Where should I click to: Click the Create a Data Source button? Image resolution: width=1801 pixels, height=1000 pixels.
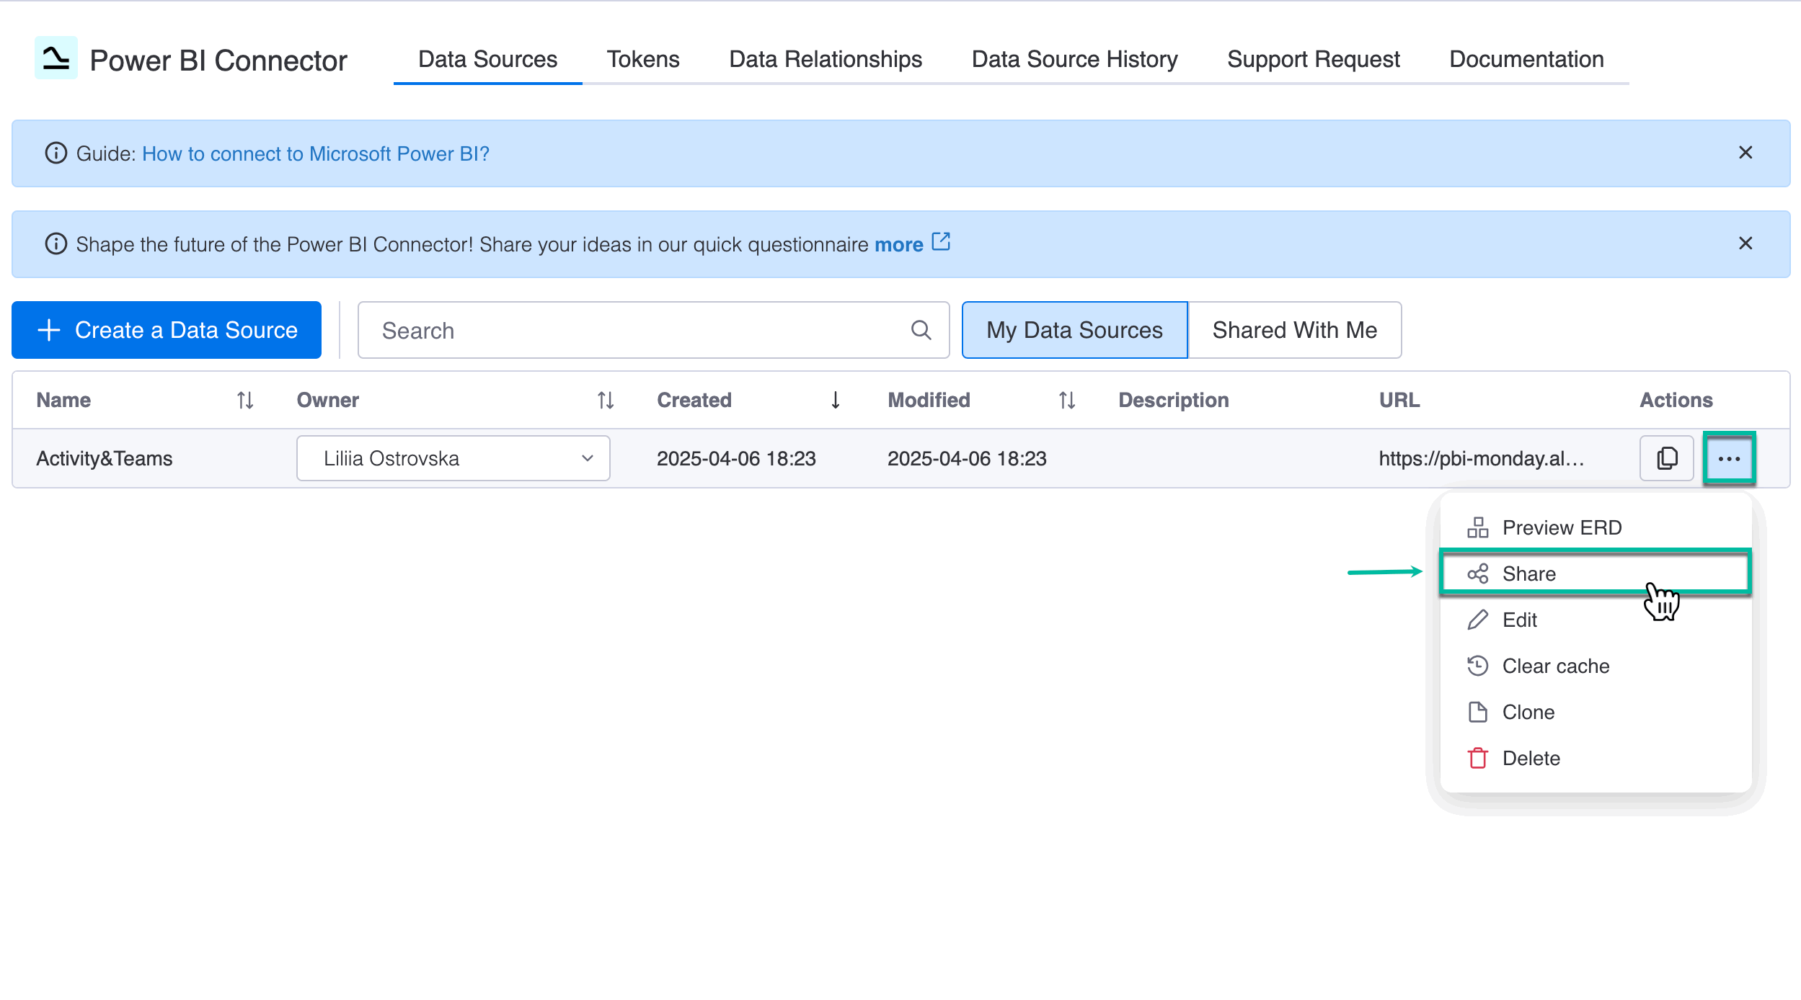click(x=166, y=330)
